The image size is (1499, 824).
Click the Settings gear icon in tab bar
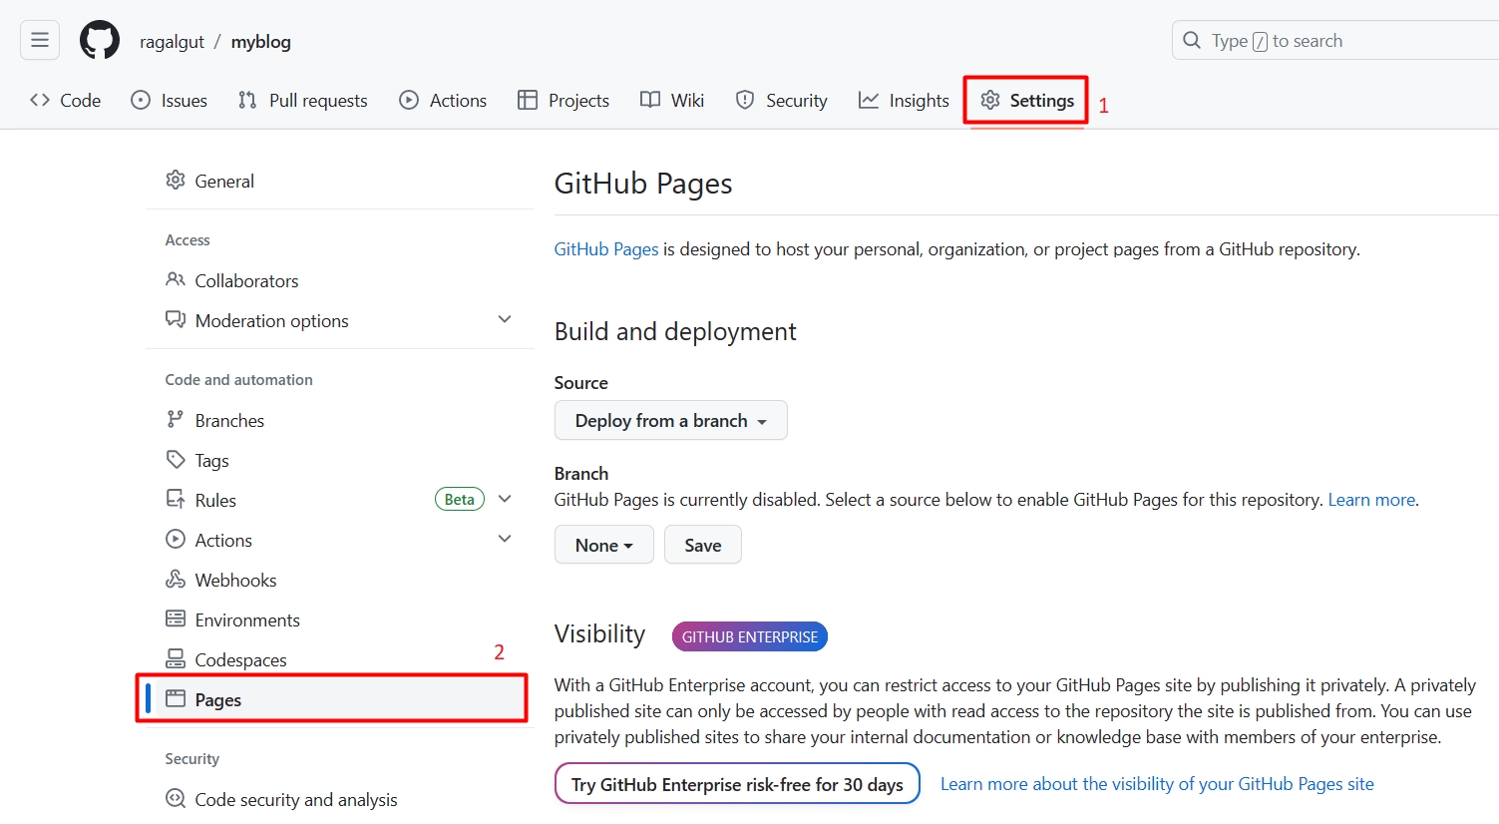coord(990,100)
